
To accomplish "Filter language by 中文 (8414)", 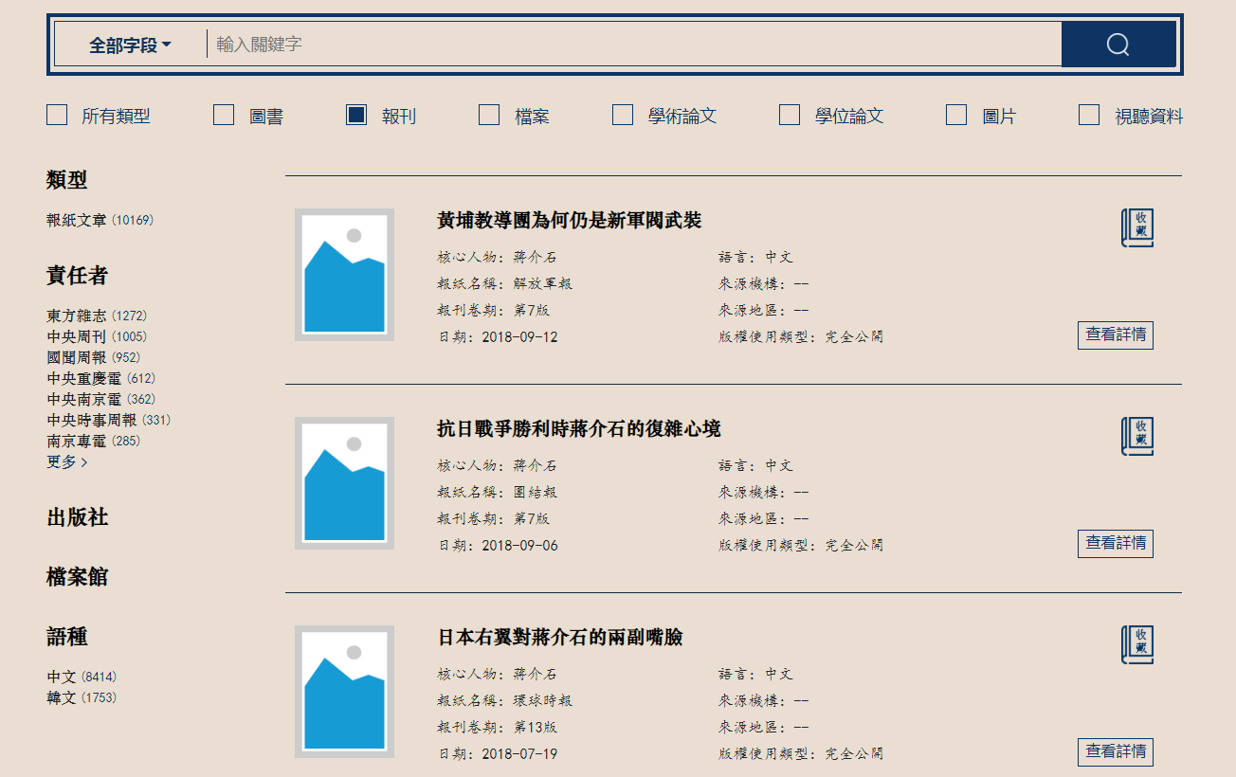I will tap(82, 677).
